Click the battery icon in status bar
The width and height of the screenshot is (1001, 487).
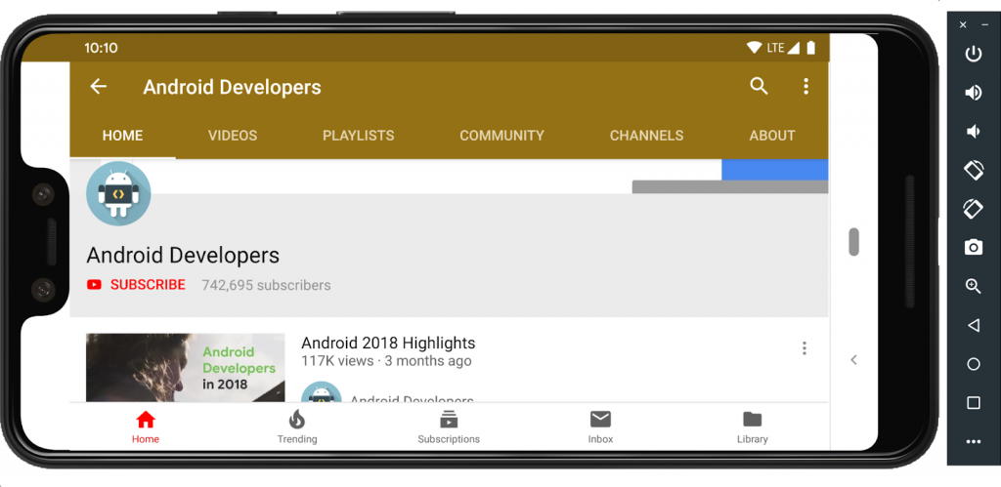pos(810,48)
